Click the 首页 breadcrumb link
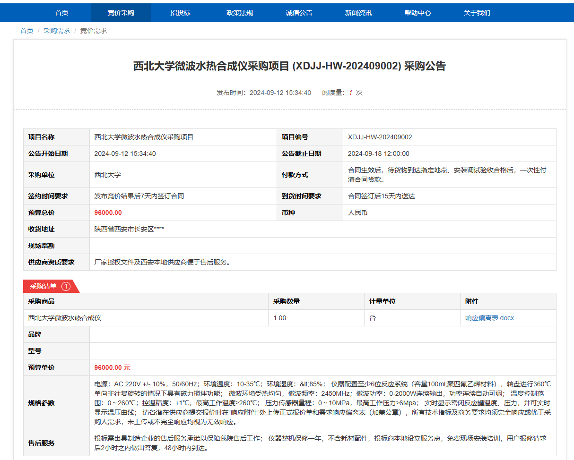 click(x=27, y=31)
